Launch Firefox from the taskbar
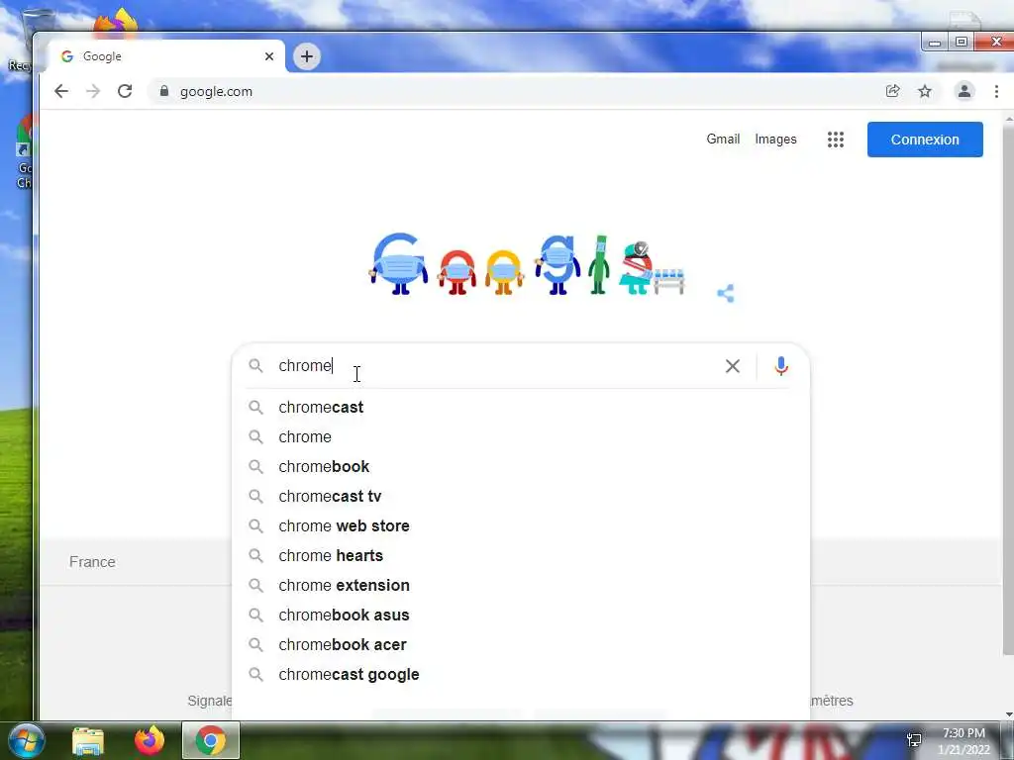Viewport: 1014px width, 760px height. [150, 740]
